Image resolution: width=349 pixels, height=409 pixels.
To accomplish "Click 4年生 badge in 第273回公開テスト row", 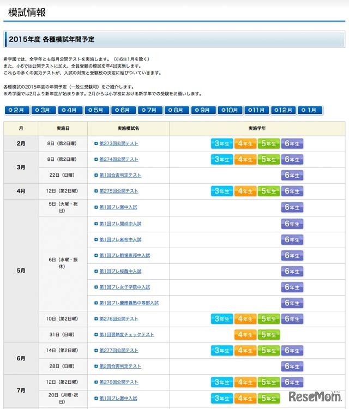I will point(245,143).
